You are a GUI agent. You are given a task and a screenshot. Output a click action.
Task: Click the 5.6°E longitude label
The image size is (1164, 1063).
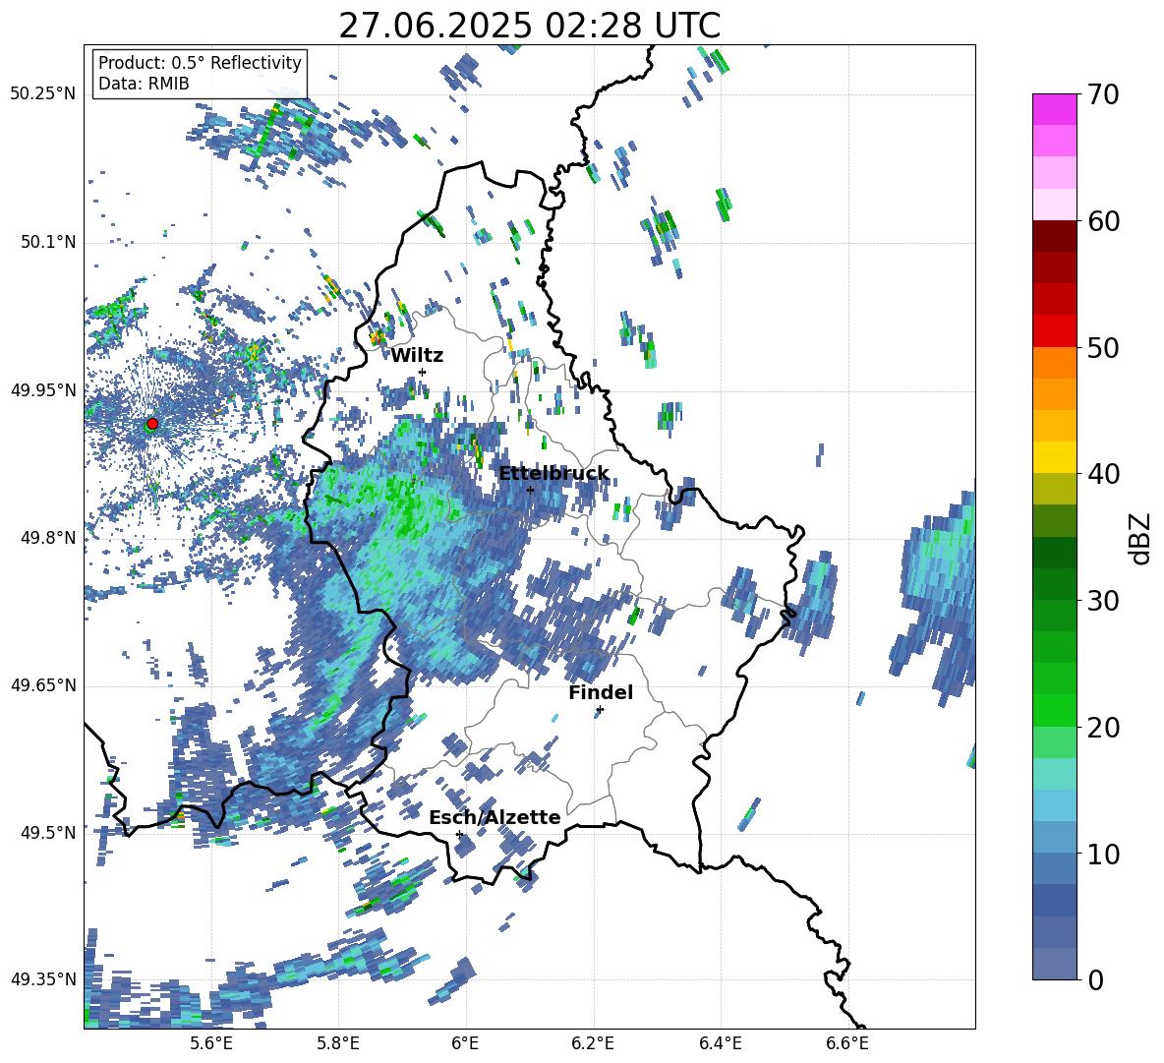pos(211,1043)
